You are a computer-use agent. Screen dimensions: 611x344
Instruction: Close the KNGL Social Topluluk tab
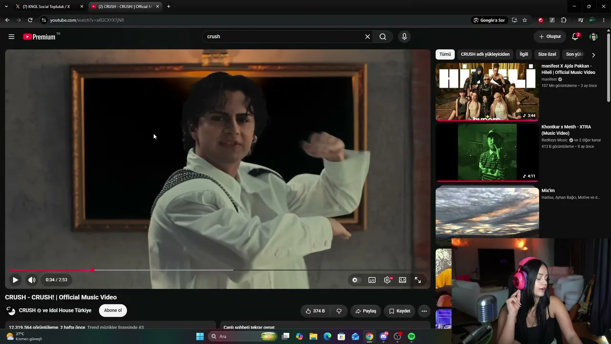[x=82, y=7]
